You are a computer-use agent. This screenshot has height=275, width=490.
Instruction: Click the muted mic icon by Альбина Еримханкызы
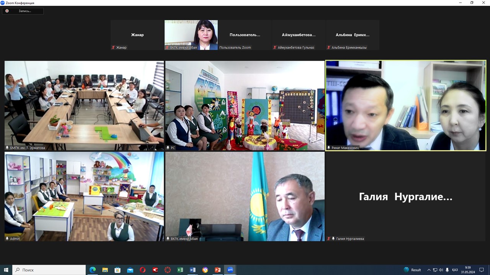tap(328, 48)
